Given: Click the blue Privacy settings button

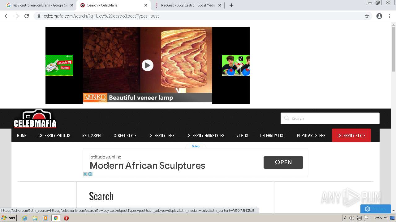Looking at the screenshot, I should [376, 209].
